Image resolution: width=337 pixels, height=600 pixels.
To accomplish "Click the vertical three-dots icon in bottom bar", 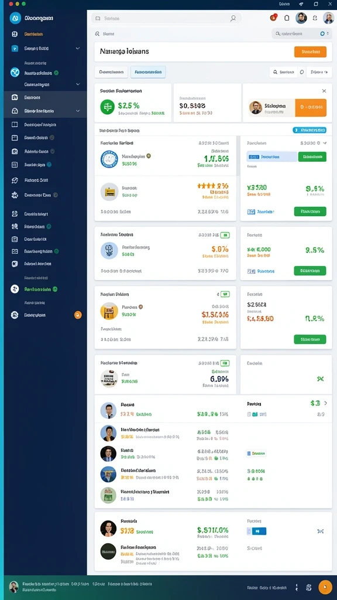I will click(x=297, y=587).
